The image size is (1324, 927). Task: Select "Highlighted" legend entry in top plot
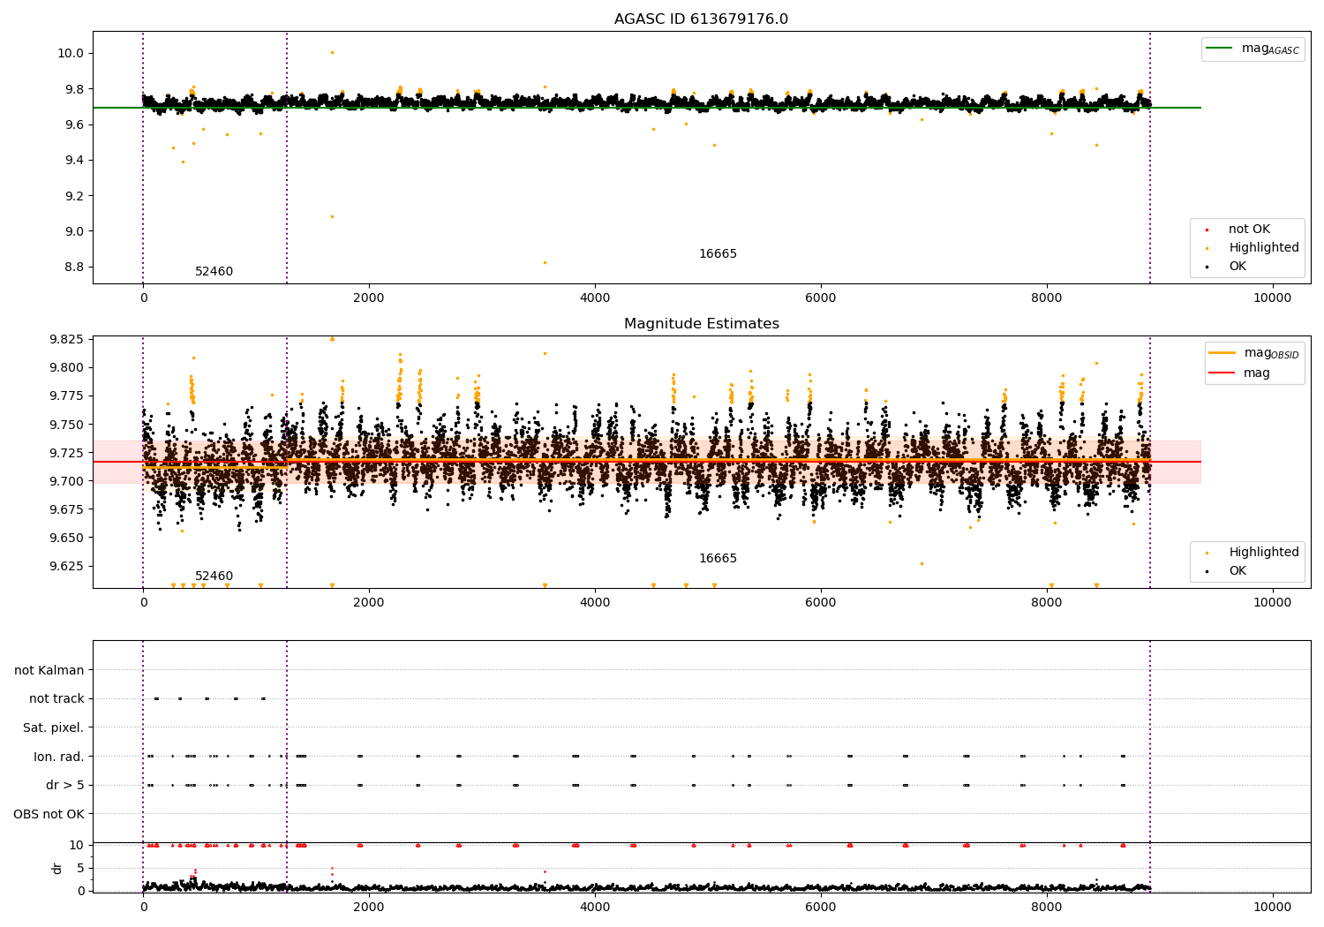[1264, 248]
